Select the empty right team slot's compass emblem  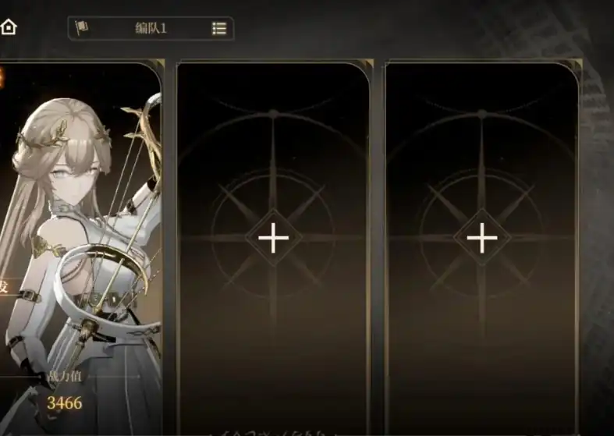click(482, 219)
